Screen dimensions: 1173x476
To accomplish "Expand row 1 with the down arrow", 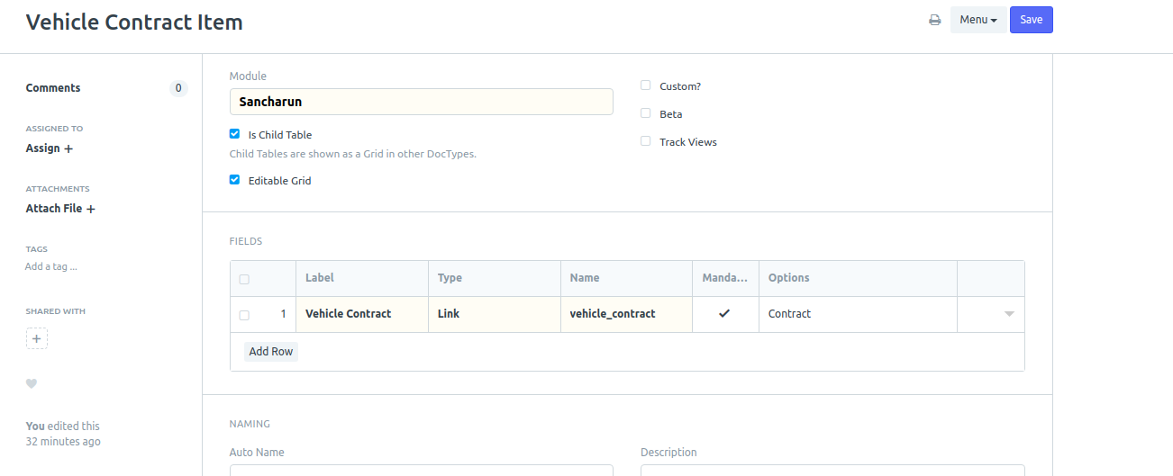I will tap(1009, 314).
